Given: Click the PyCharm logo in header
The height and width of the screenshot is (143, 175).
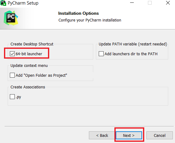Looking at the screenshot, I should [x=11, y=18].
